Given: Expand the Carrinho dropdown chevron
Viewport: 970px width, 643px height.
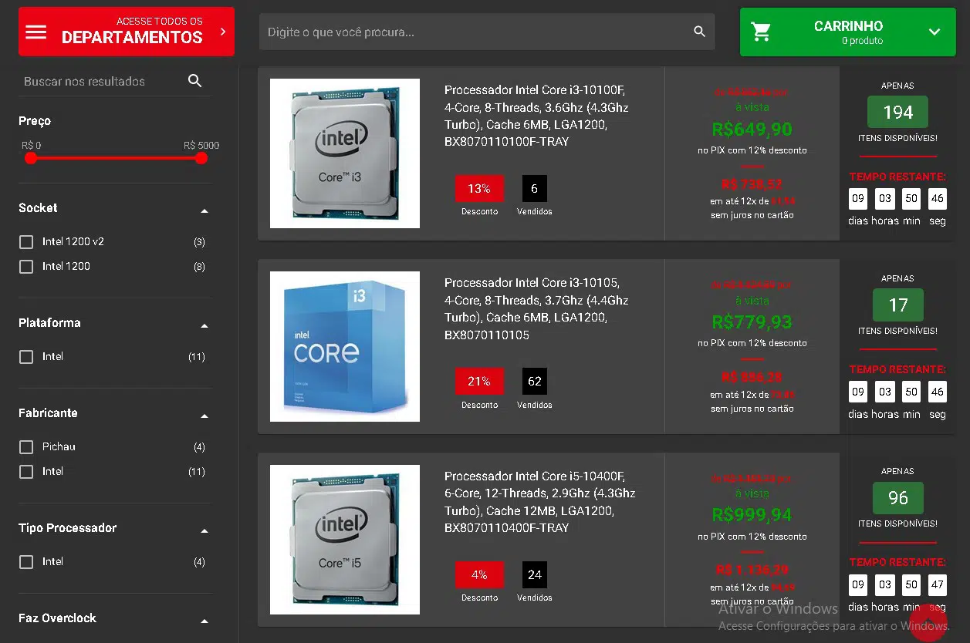Looking at the screenshot, I should [x=935, y=32].
